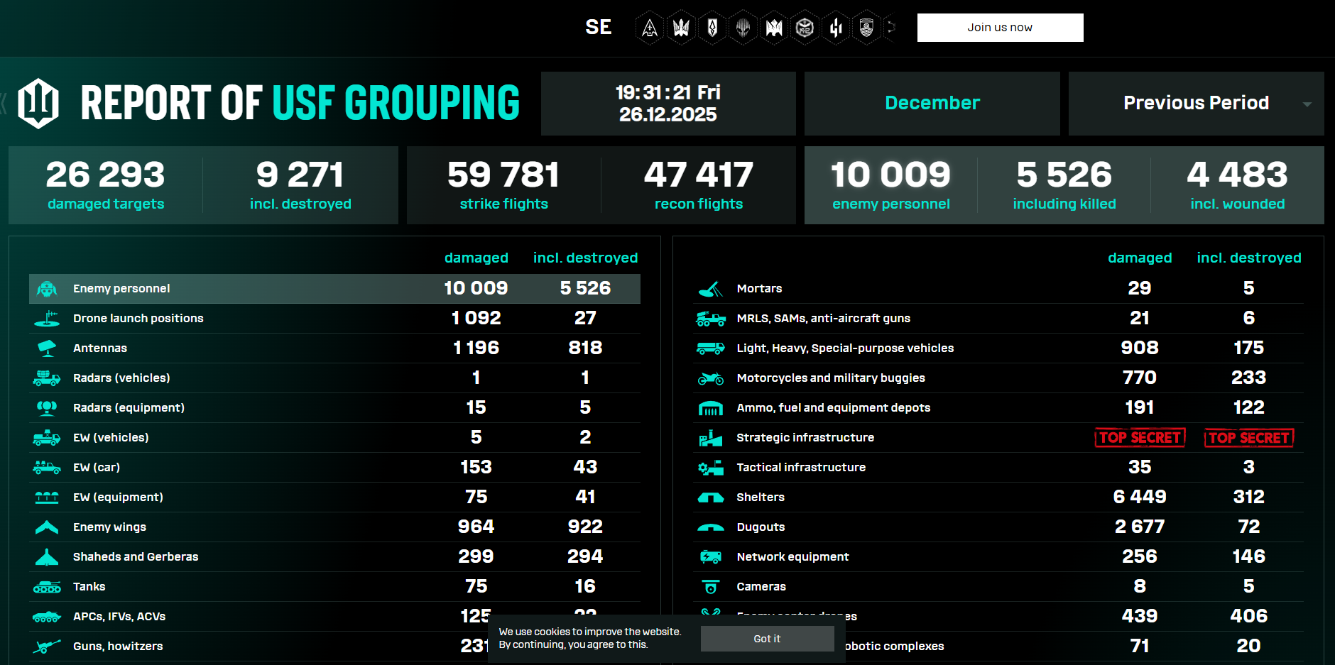Viewport: 1335px width, 665px height.
Task: Select the December period tab
Action: [932, 104]
